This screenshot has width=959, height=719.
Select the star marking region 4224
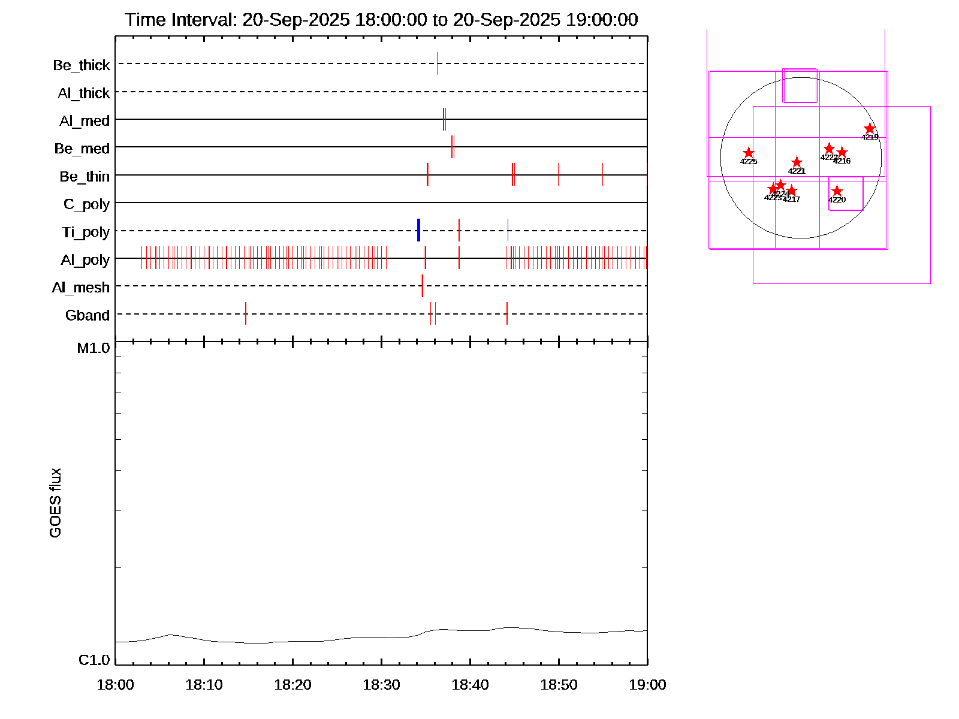(x=780, y=185)
